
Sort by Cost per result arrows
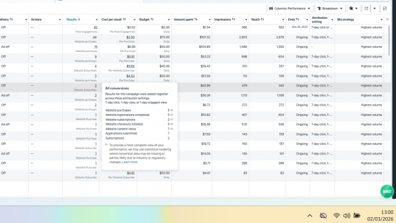tap(124, 19)
